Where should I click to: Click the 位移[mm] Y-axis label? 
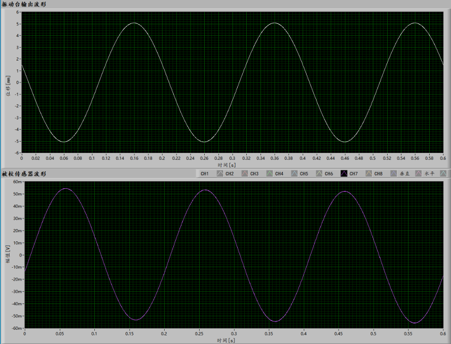[x=8, y=86]
